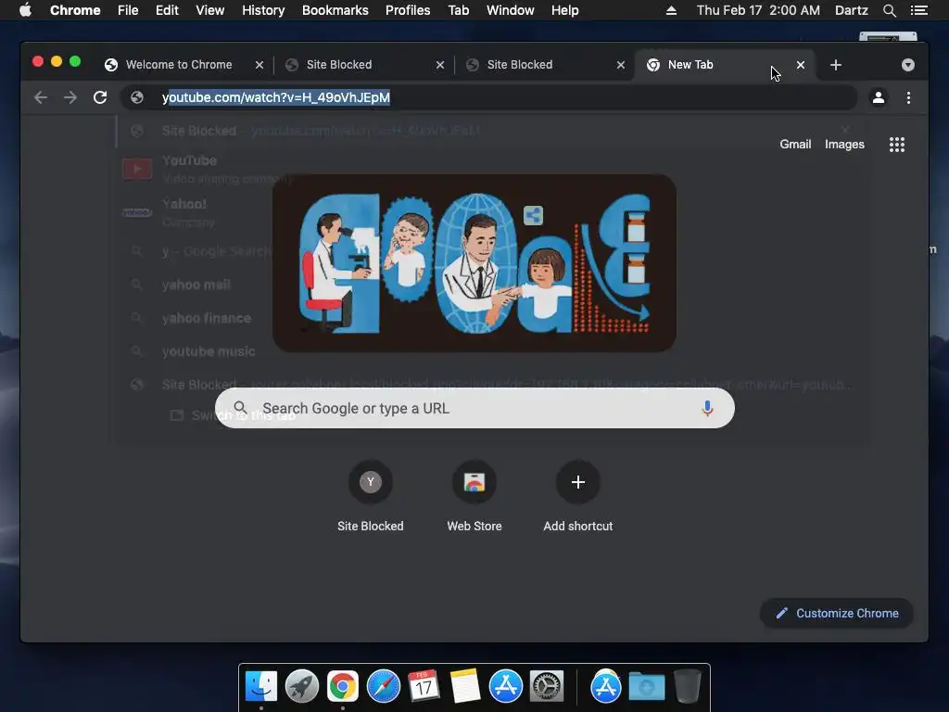The width and height of the screenshot is (949, 712).
Task: Click the Search Google or type a URL box
Action: point(474,408)
